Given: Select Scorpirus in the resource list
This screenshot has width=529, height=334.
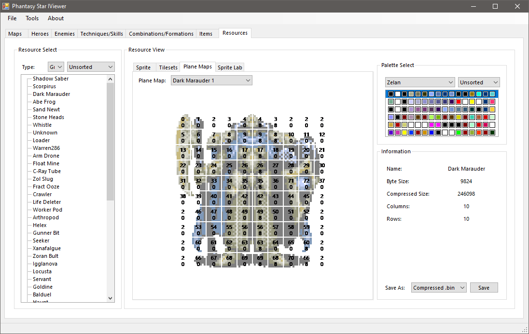Looking at the screenshot, I should [44, 86].
